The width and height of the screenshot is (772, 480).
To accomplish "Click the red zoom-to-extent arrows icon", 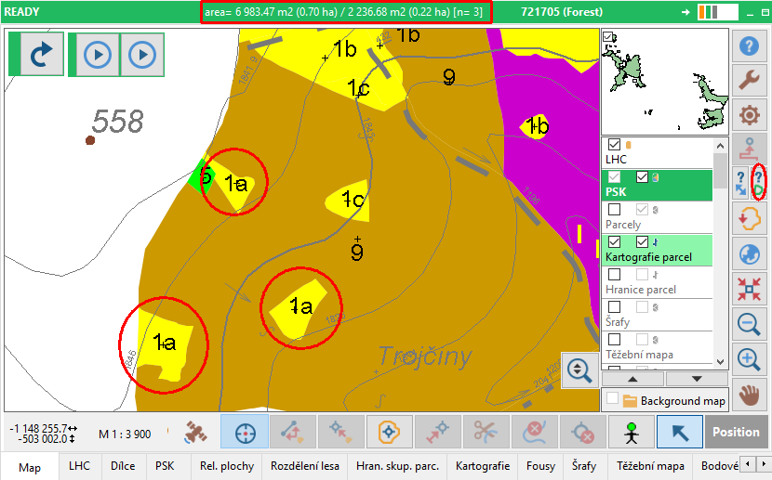I will click(749, 289).
